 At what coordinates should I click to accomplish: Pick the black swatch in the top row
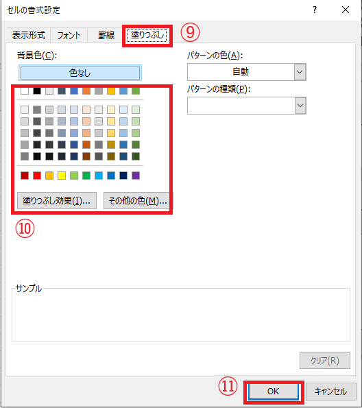point(37,91)
